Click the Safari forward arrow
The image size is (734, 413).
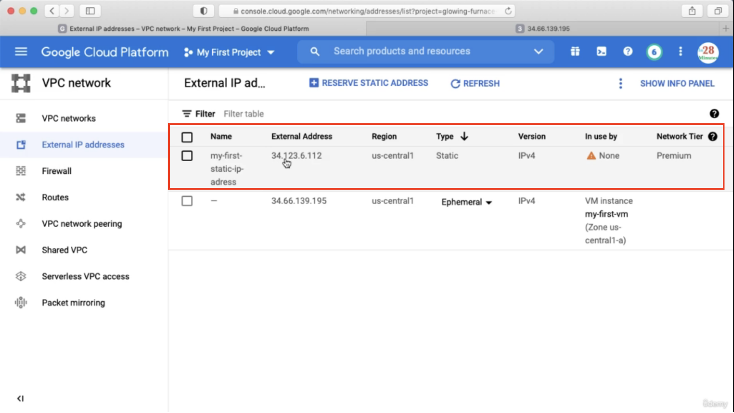pyautogui.click(x=66, y=11)
